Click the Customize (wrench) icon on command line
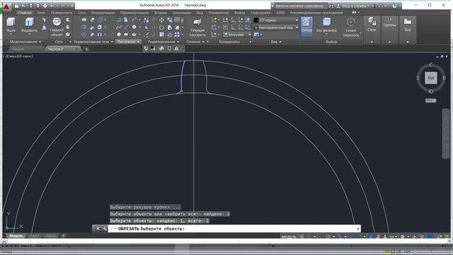The width and height of the screenshot is (453, 255). pos(104,228)
